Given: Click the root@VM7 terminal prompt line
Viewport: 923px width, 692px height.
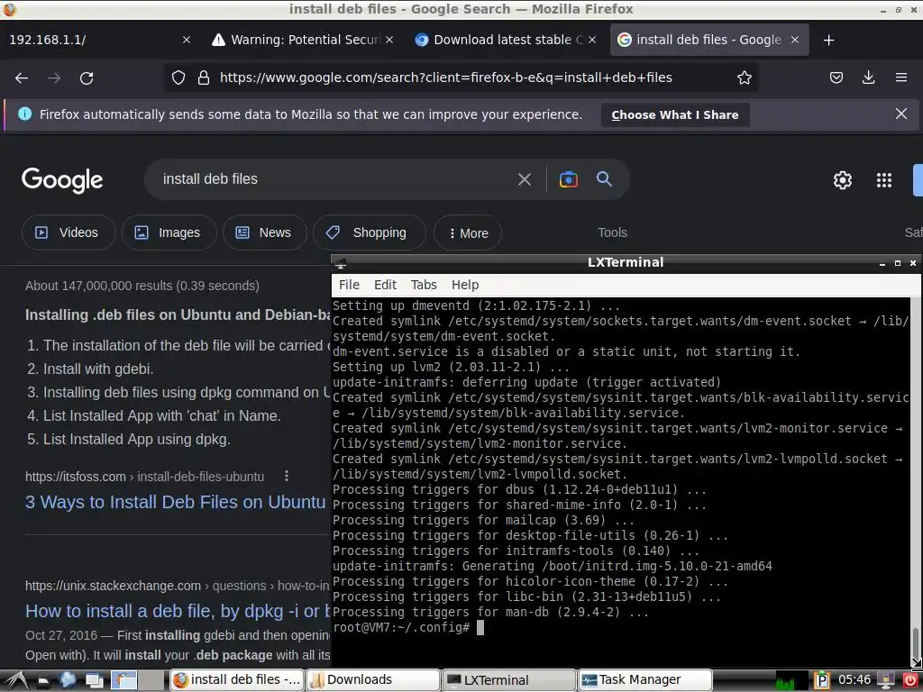Looking at the screenshot, I should tap(408, 627).
